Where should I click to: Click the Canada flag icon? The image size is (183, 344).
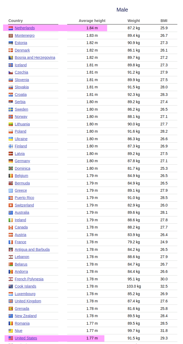pyautogui.click(x=11, y=227)
